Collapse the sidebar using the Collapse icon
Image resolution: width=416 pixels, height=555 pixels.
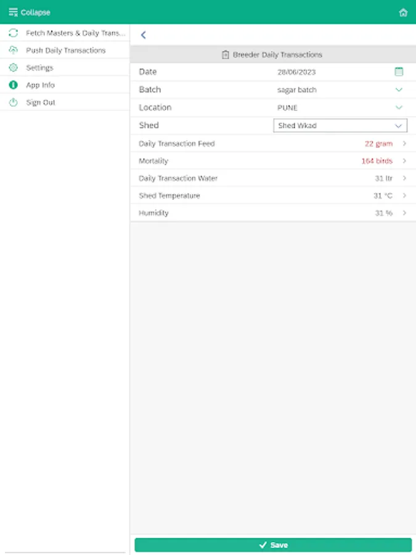pos(13,12)
